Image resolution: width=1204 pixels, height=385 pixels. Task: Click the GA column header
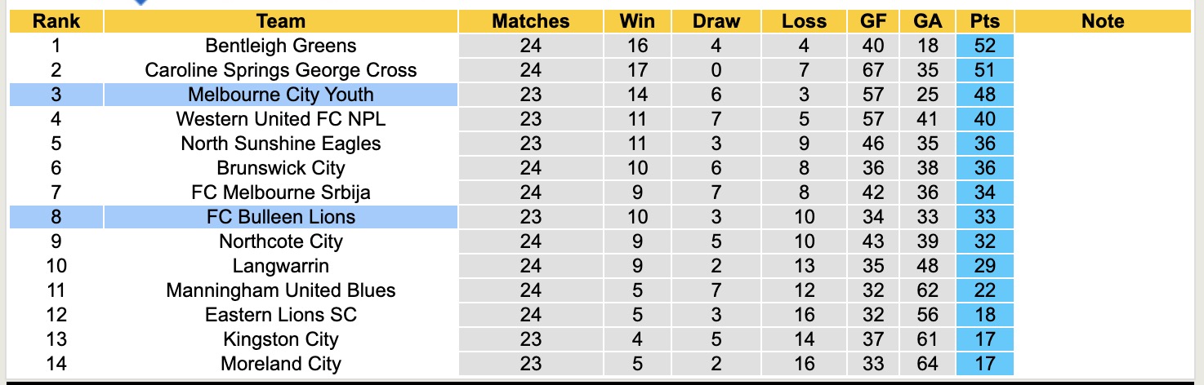pos(928,21)
